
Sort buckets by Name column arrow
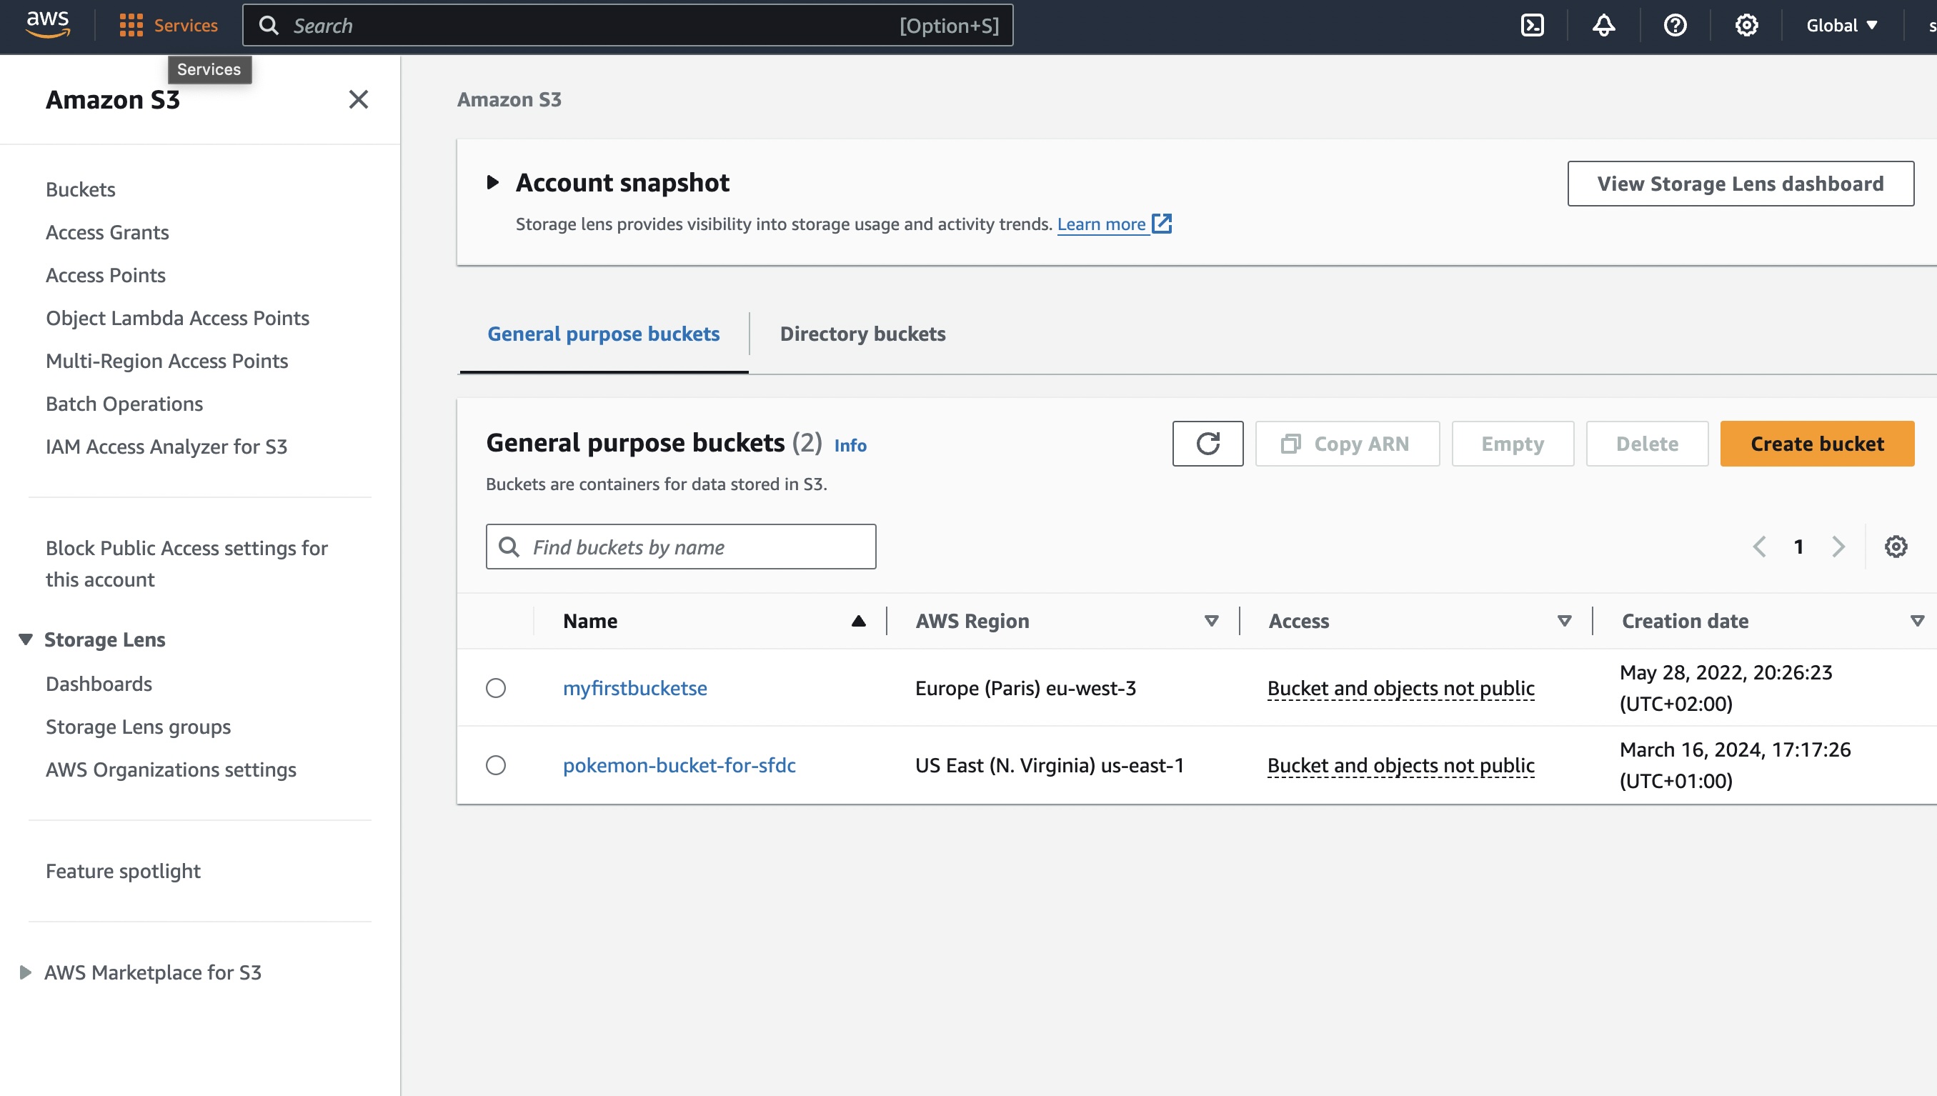click(x=859, y=621)
